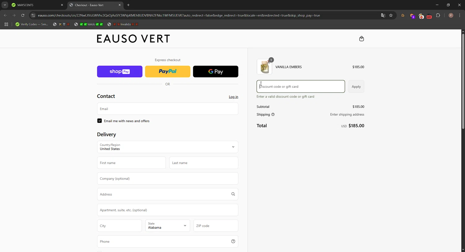Click the browser address bar URL

(x=179, y=15)
